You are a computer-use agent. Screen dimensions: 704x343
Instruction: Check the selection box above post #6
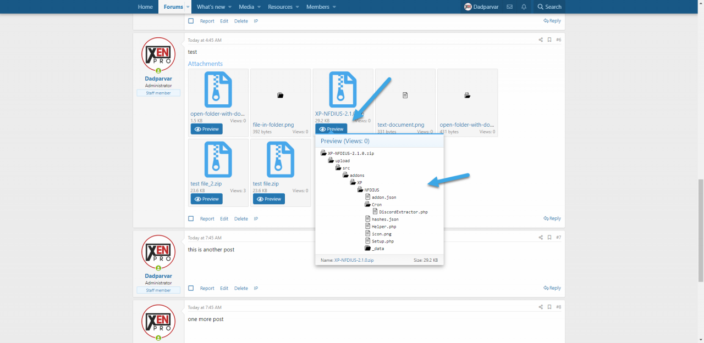[x=191, y=21]
